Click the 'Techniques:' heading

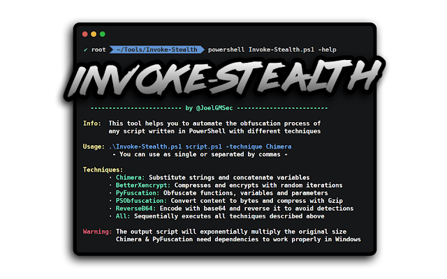point(103,169)
